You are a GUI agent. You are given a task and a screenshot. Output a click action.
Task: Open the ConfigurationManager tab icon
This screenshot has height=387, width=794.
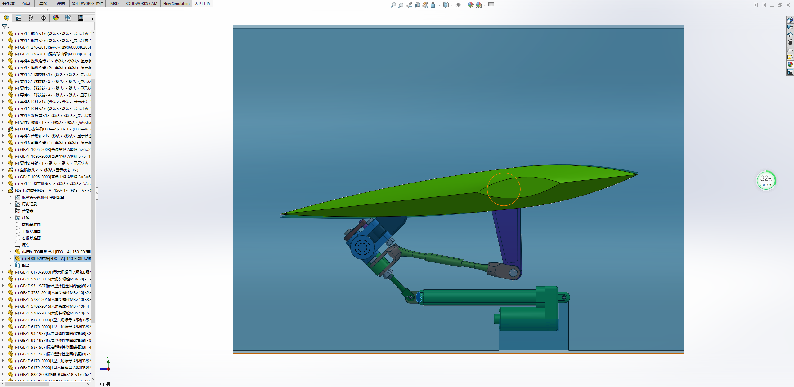coord(31,18)
